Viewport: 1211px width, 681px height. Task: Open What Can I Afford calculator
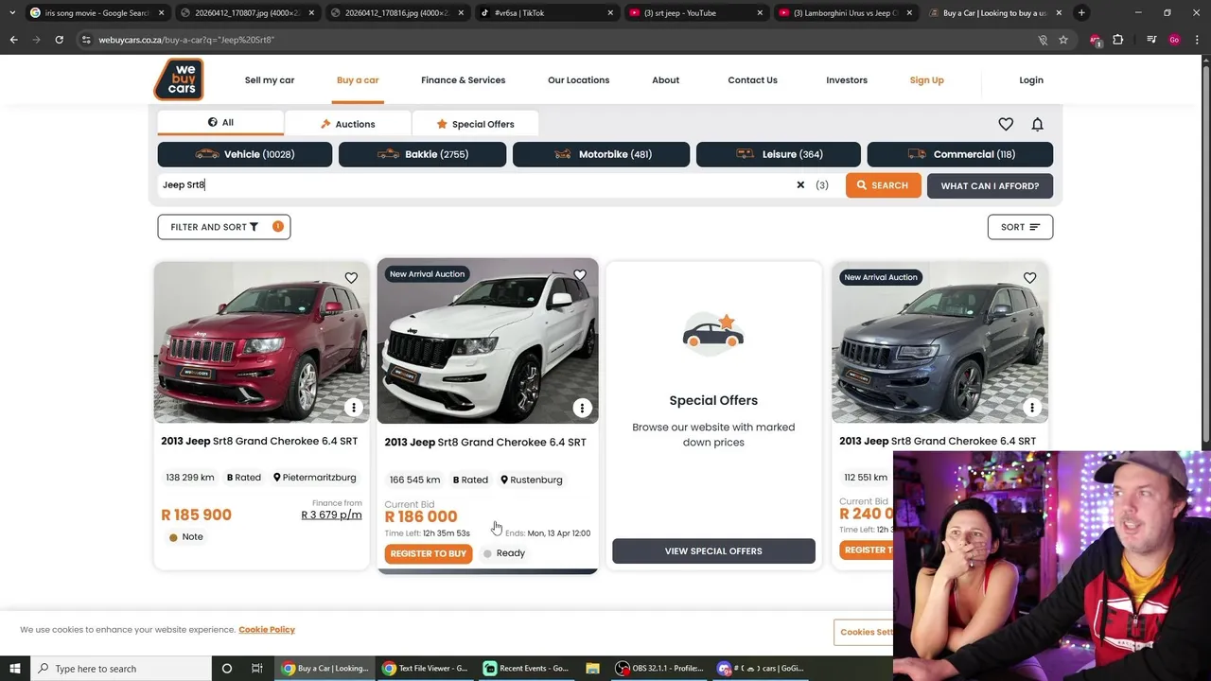pyautogui.click(x=990, y=185)
